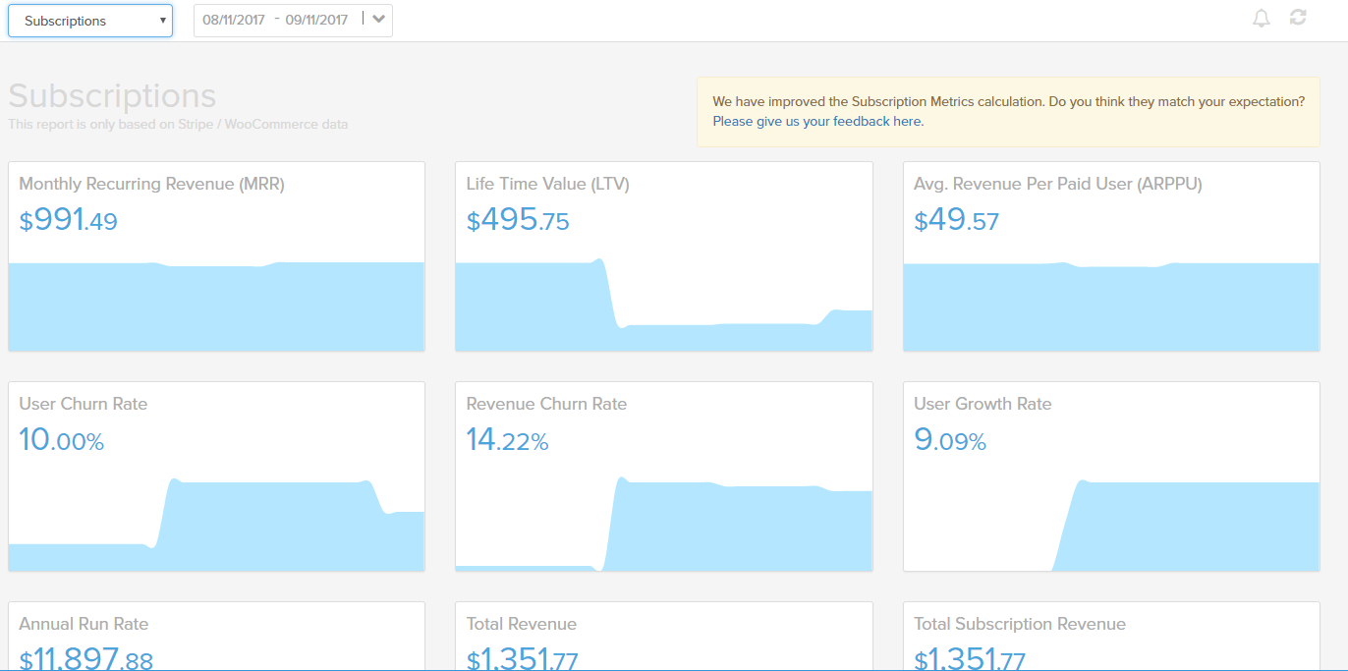Follow the 'Please give us your feedback here' link

tap(818, 122)
